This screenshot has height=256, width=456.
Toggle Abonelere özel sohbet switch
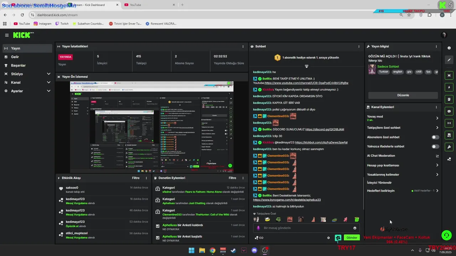click(x=435, y=137)
